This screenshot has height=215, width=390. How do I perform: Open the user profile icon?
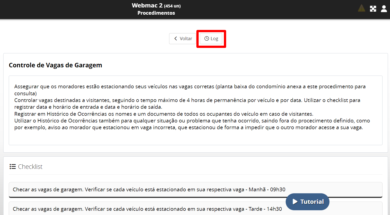[x=384, y=9]
